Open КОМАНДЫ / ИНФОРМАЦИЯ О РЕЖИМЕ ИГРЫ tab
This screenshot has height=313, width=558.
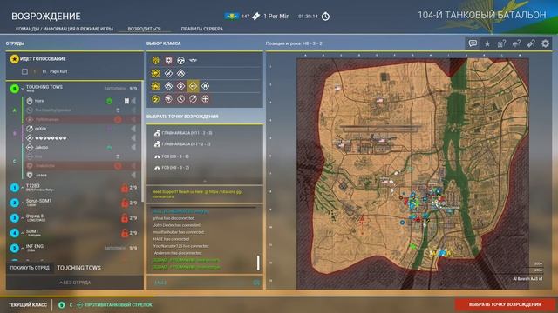point(65,29)
